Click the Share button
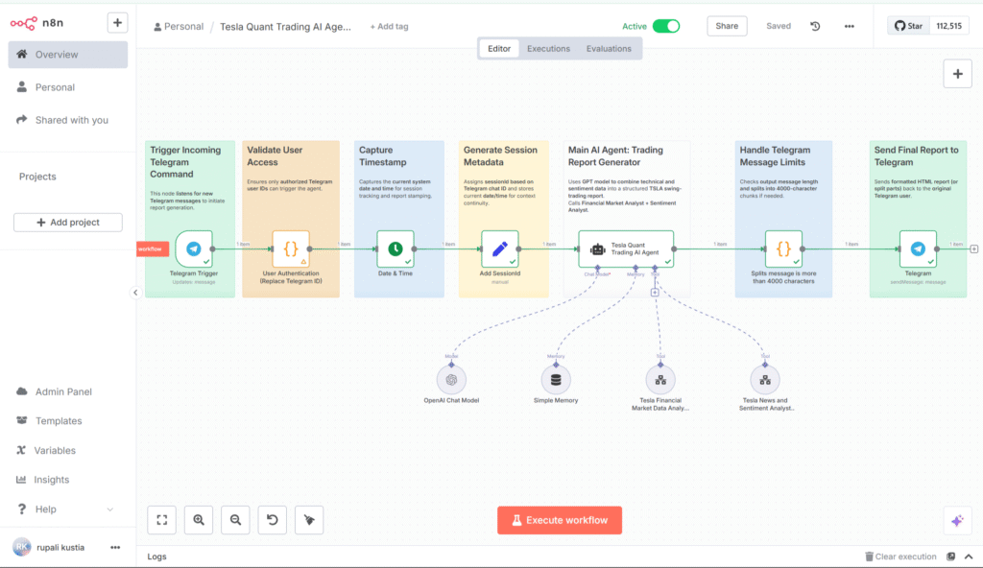983x568 pixels. (x=727, y=26)
